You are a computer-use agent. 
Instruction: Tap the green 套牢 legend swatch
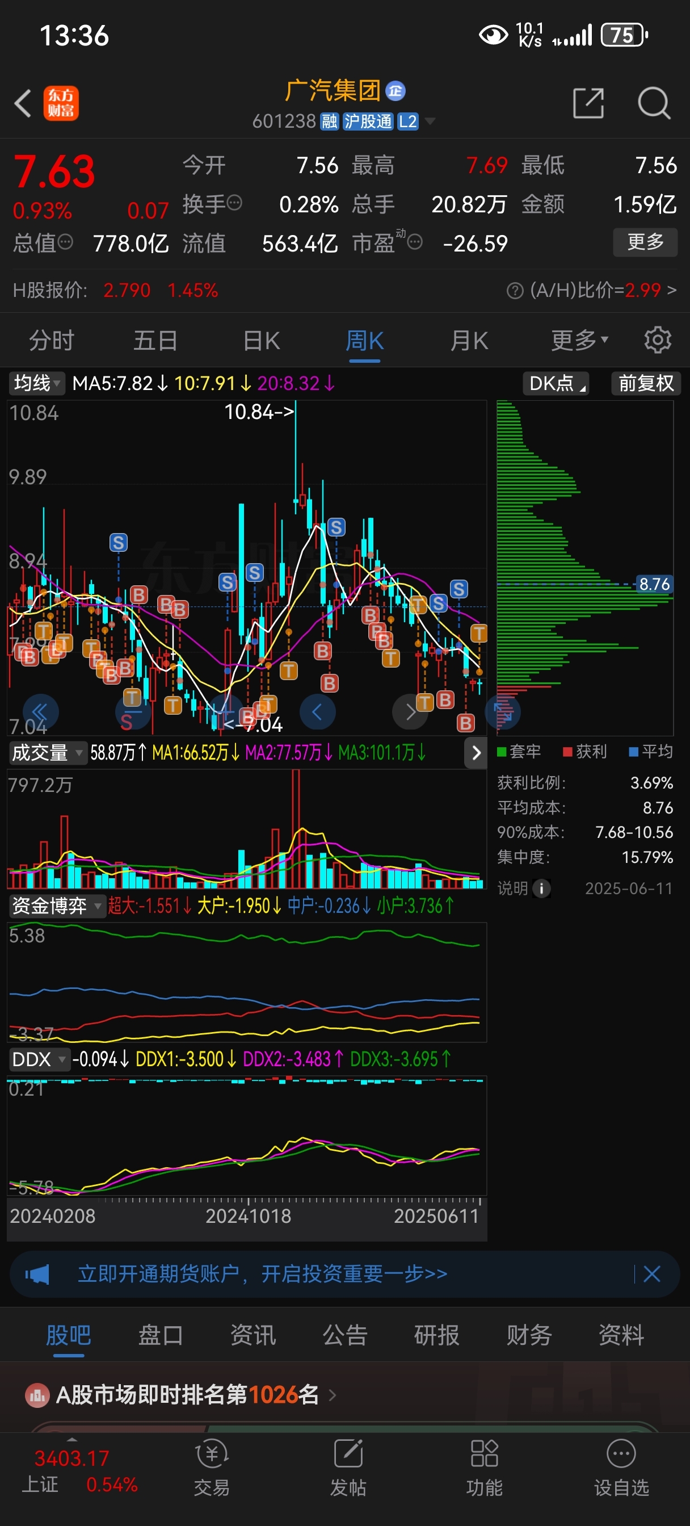(x=501, y=752)
